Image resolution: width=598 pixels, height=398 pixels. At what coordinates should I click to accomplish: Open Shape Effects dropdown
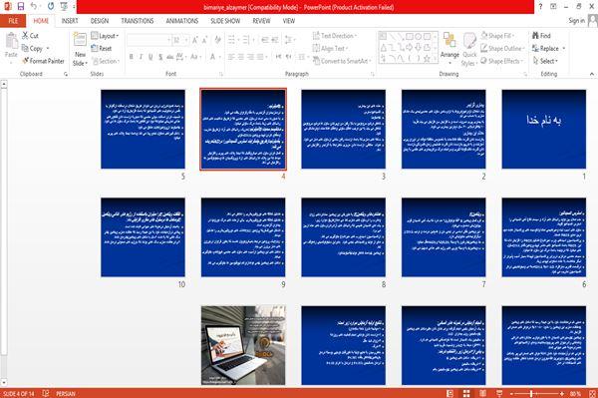click(x=502, y=61)
